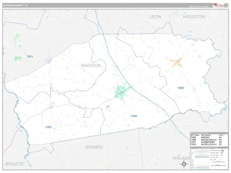Click the largest City symbol in the legend
This screenshot has height=173, width=231.
pyautogui.click(x=222, y=151)
